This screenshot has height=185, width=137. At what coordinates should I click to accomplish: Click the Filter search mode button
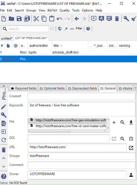(x=79, y=28)
